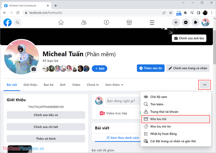The image size is (216, 153).
Task: Click the avatar beside the post box
Action: pyautogui.click(x=99, y=101)
